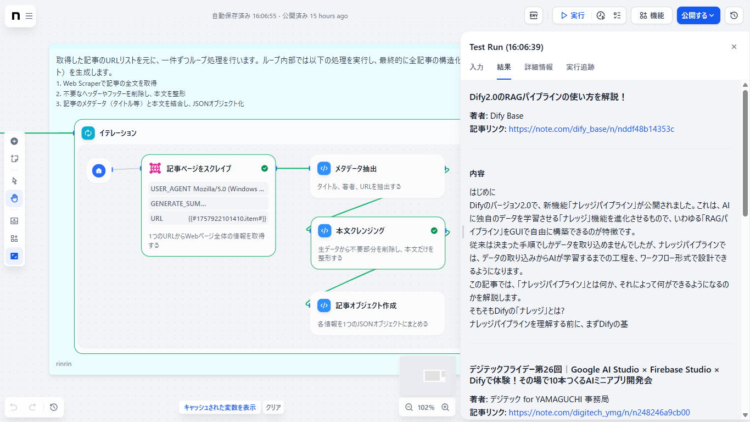Click the app logo at top left

pos(15,16)
